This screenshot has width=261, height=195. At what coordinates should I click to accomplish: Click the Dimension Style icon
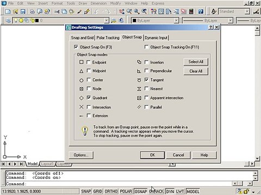coord(256,11)
